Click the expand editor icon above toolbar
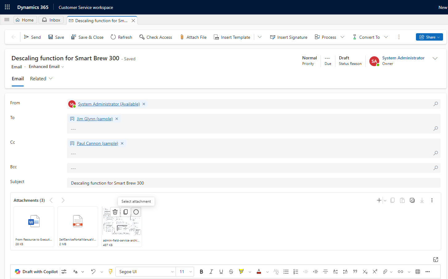448x279 pixels. 436,260
